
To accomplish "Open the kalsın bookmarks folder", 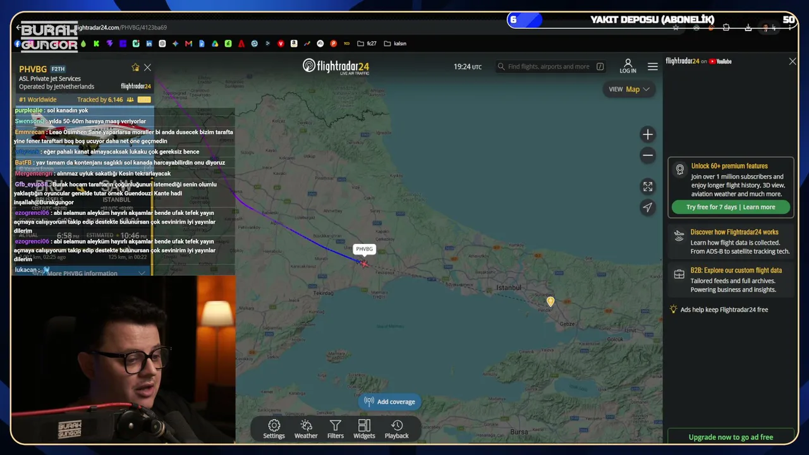I will click(395, 44).
